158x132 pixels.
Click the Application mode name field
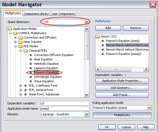pyautogui.click(x=65, y=108)
